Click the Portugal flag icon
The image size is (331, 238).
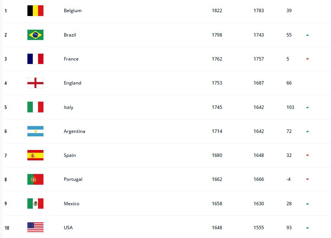pos(35,179)
